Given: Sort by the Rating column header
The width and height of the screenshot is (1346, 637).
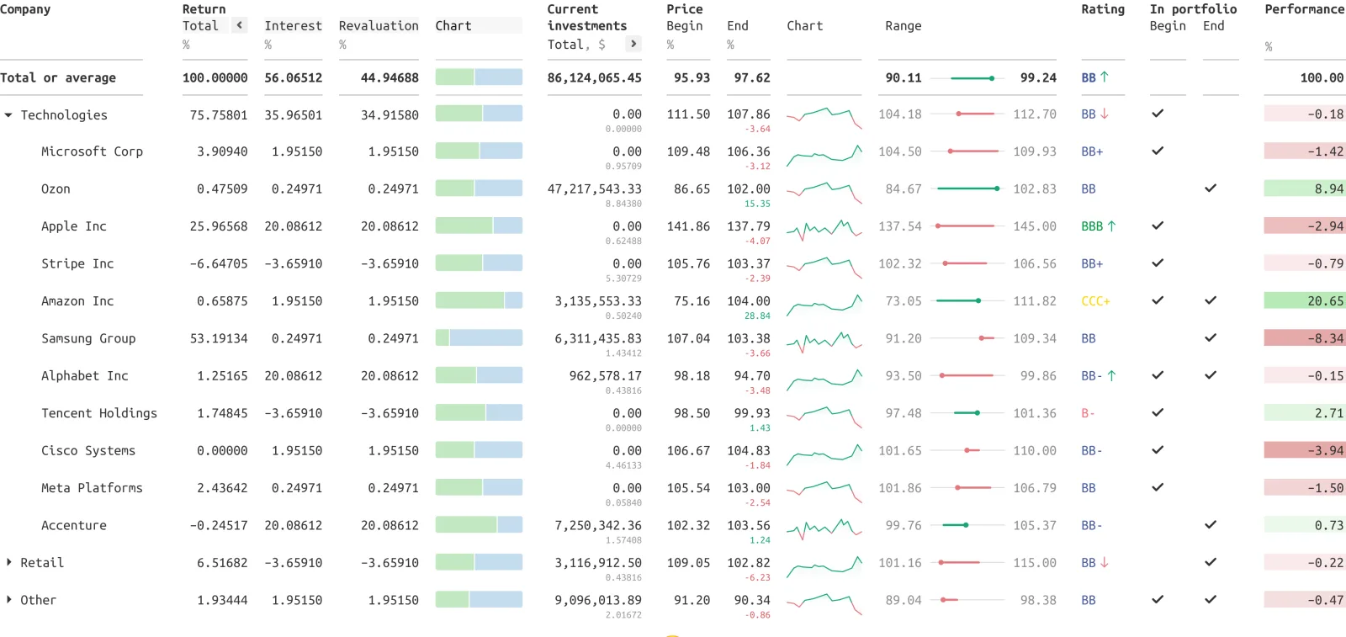Looking at the screenshot, I should coord(1103,9).
